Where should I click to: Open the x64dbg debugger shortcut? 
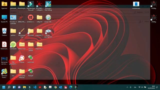[x=154, y=17]
